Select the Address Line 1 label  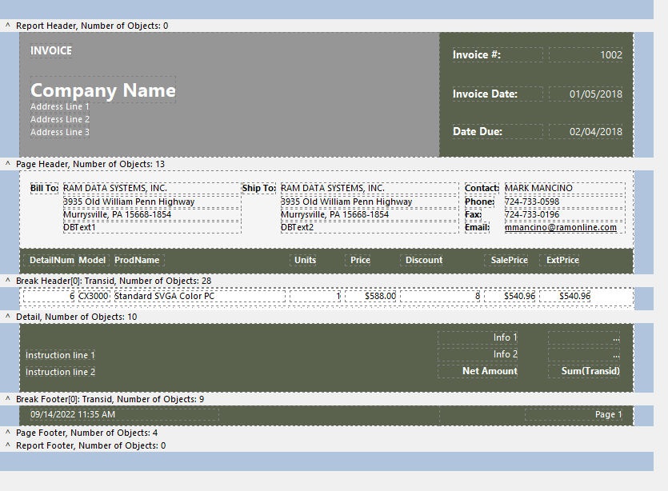click(x=60, y=106)
